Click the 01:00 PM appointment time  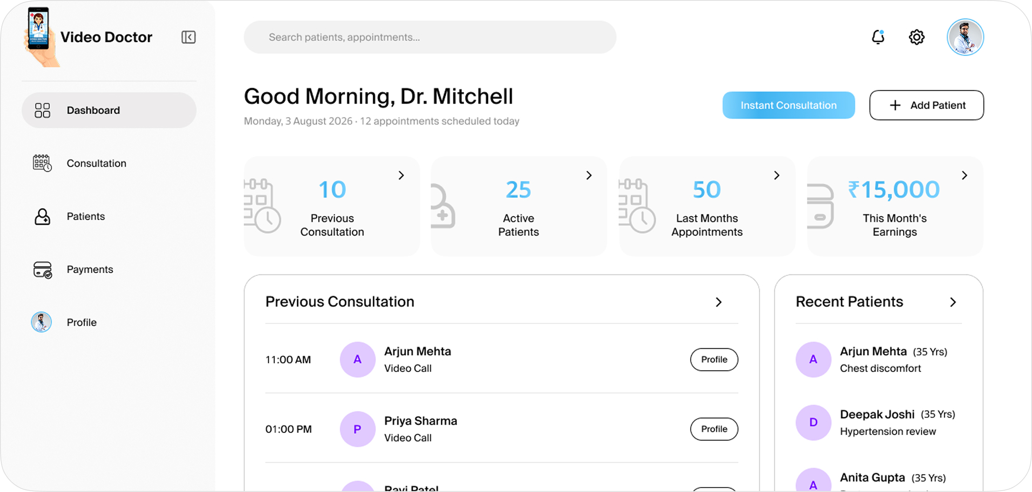point(288,429)
